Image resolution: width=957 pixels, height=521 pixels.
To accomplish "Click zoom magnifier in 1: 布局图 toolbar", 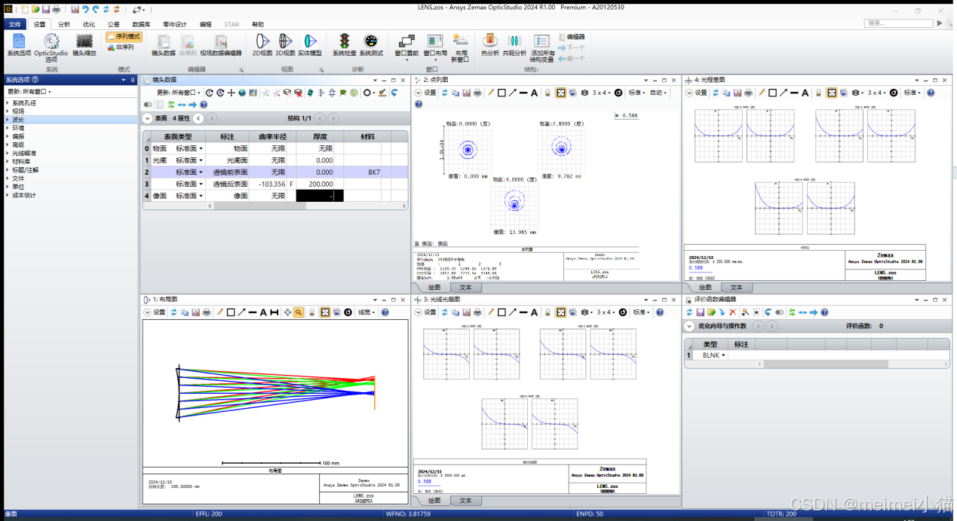I will pos(299,312).
